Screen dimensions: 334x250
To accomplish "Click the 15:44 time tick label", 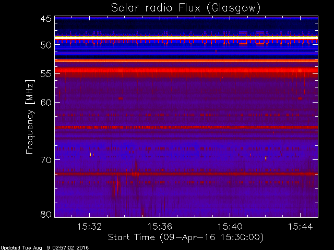I will pos(301,227).
